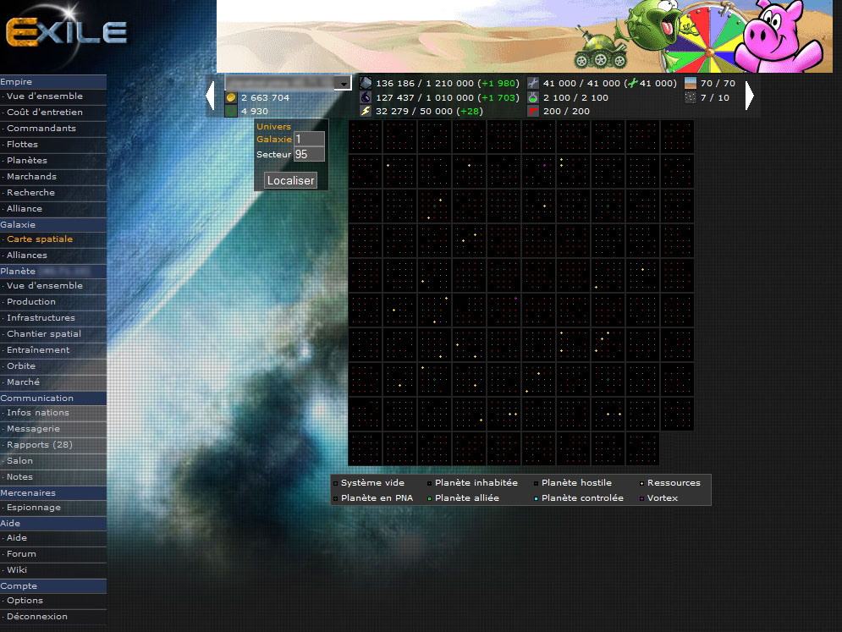
Task: Click the wrench workers icon
Action: [x=533, y=83]
